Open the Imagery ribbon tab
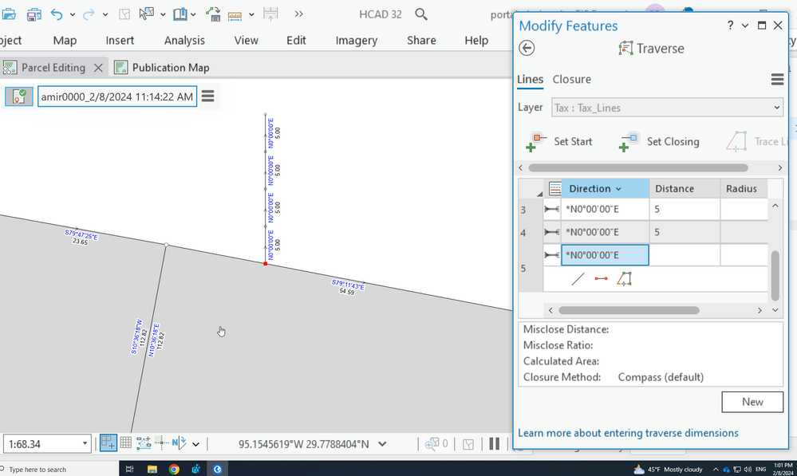 pyautogui.click(x=357, y=41)
